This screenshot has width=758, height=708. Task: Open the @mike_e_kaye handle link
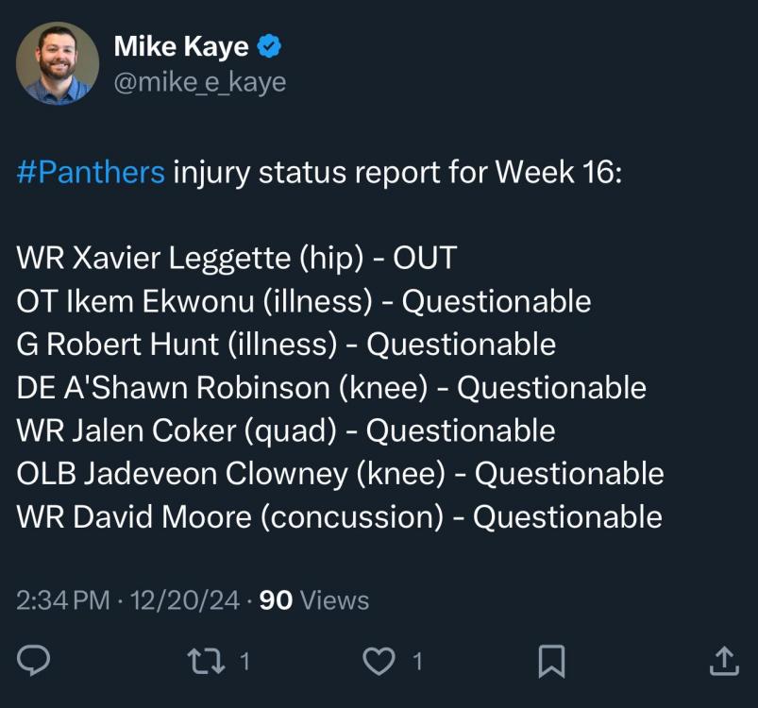coord(199,82)
